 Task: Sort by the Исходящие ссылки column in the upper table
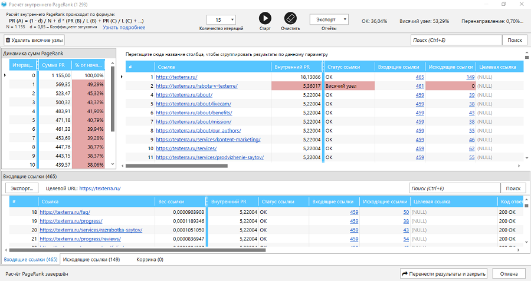[450, 67]
